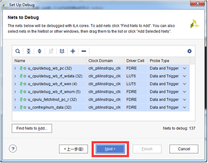Click the Find Nets to Add button

click(32, 128)
